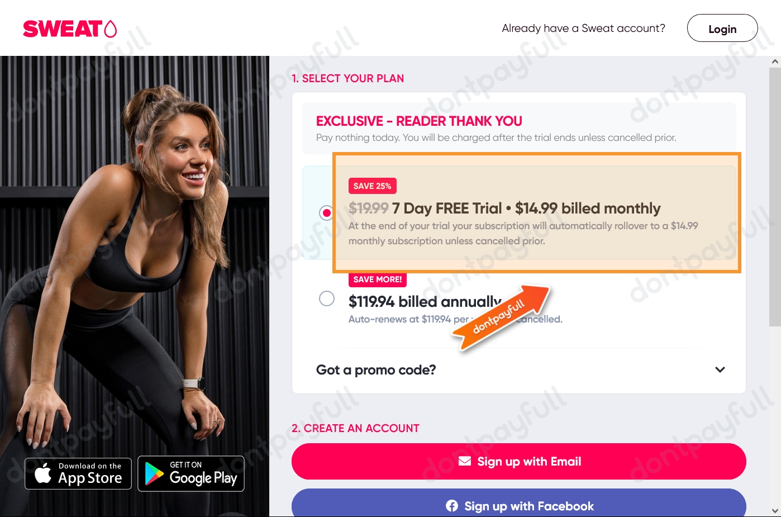Click the Facebook logo icon

(452, 506)
